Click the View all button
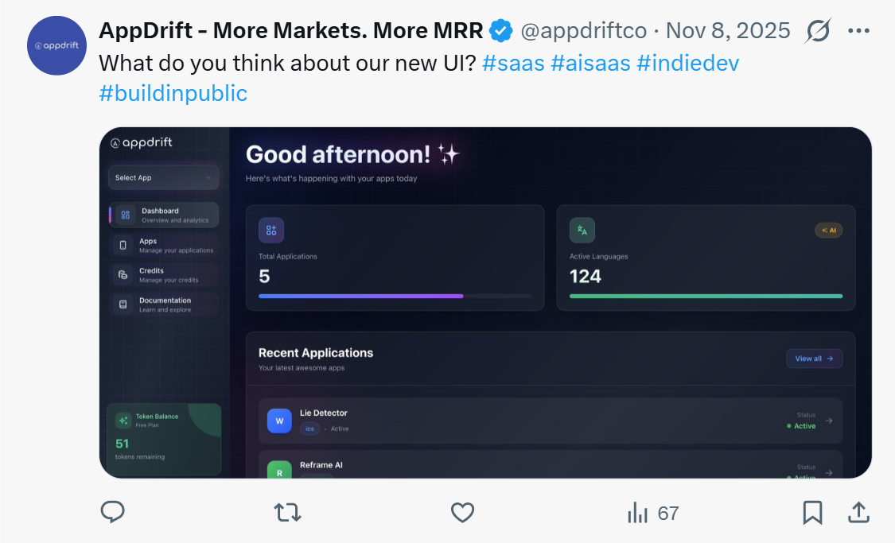This screenshot has height=543, width=895. coord(814,358)
